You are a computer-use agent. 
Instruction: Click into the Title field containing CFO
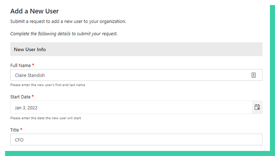(x=136, y=140)
